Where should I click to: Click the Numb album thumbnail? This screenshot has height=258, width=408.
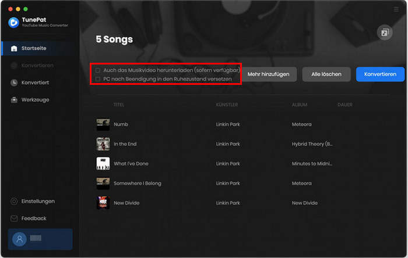[x=103, y=124]
